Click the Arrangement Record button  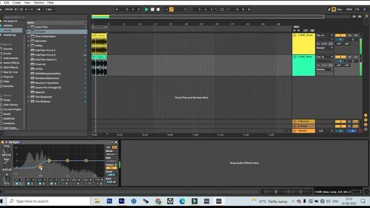(158, 9)
